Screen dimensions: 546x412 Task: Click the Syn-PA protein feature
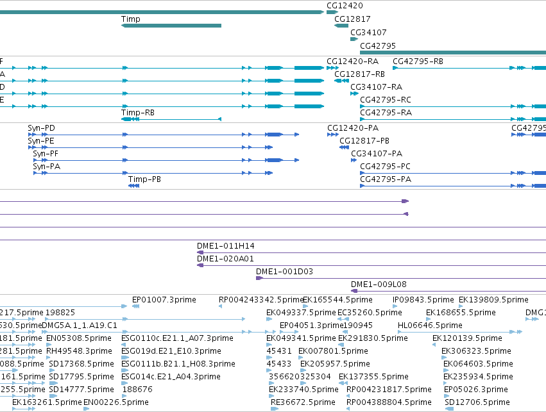(x=153, y=173)
